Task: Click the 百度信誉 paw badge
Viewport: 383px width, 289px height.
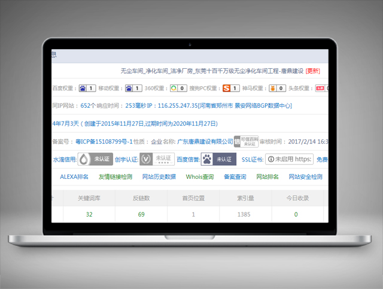Action: (218, 159)
